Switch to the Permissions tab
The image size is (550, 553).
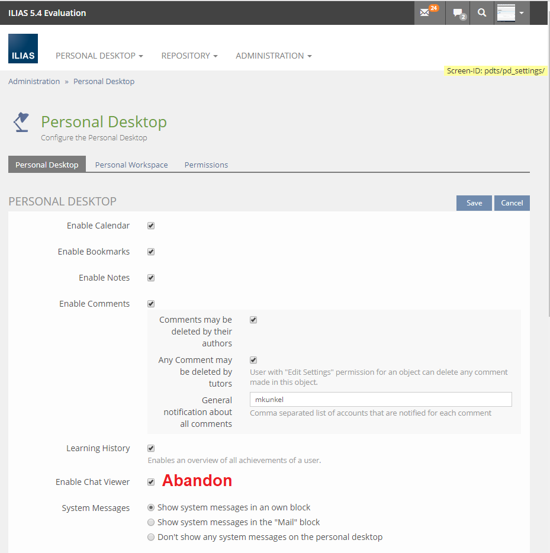point(206,165)
